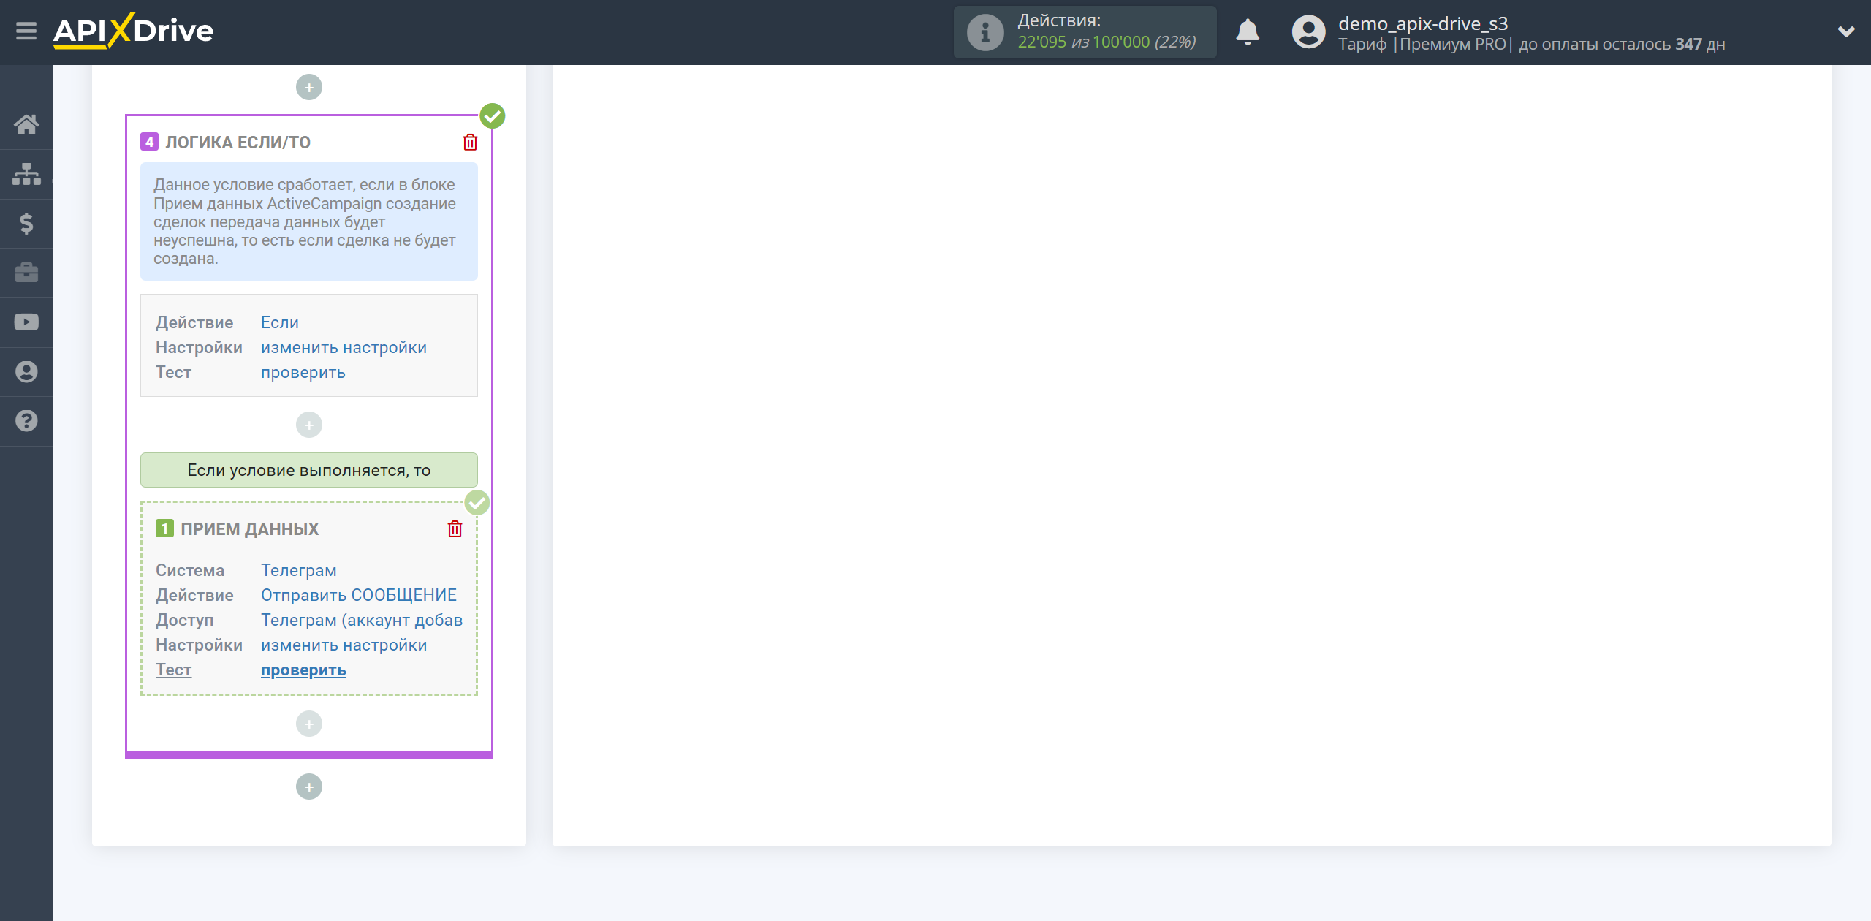This screenshot has width=1871, height=921.
Task: Click the top plus connector button
Action: pyautogui.click(x=309, y=87)
